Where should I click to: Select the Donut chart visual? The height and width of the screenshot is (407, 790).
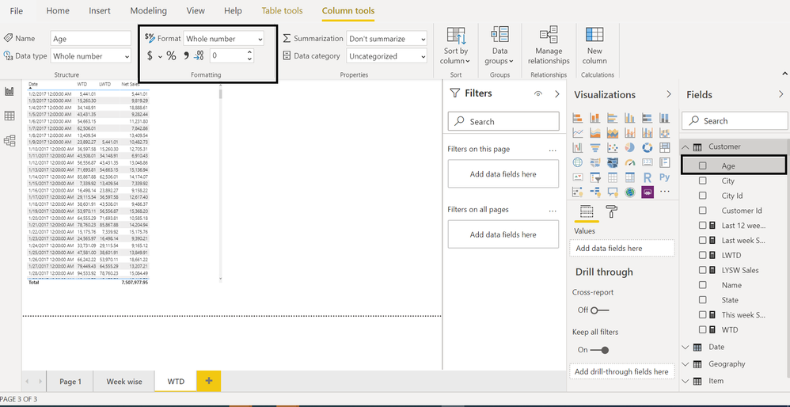tap(648, 147)
